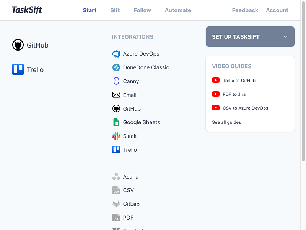Image resolution: width=306 pixels, height=230 pixels.
Task: Click the TaskSift logo
Action: [27, 10]
